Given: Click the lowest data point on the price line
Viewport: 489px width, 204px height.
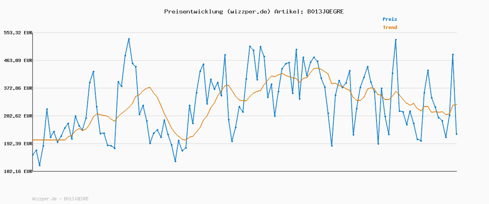Looking at the screenshot, I should (40, 165).
